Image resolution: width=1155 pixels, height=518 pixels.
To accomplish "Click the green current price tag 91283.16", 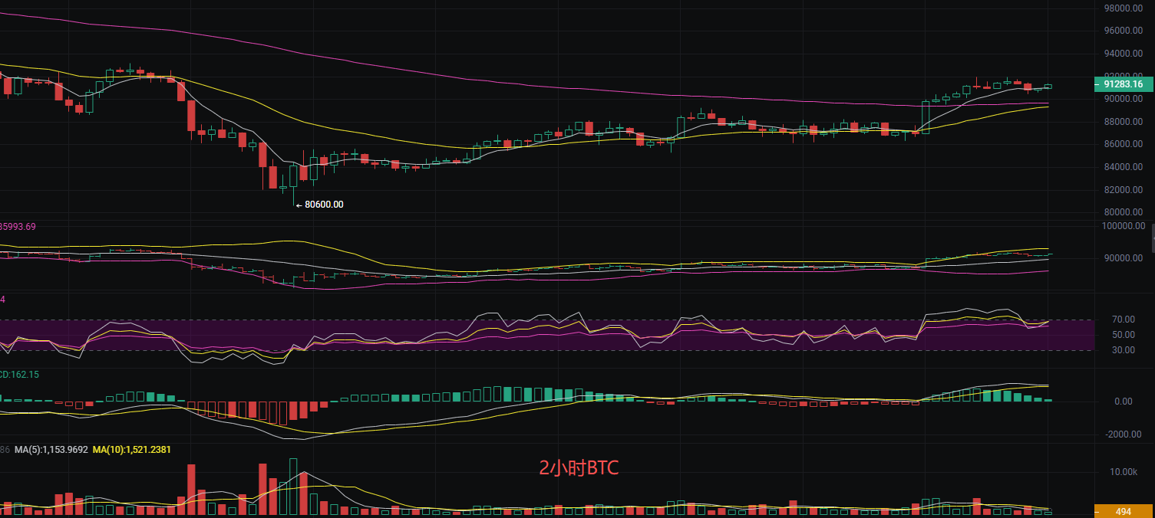I will pyautogui.click(x=1123, y=84).
